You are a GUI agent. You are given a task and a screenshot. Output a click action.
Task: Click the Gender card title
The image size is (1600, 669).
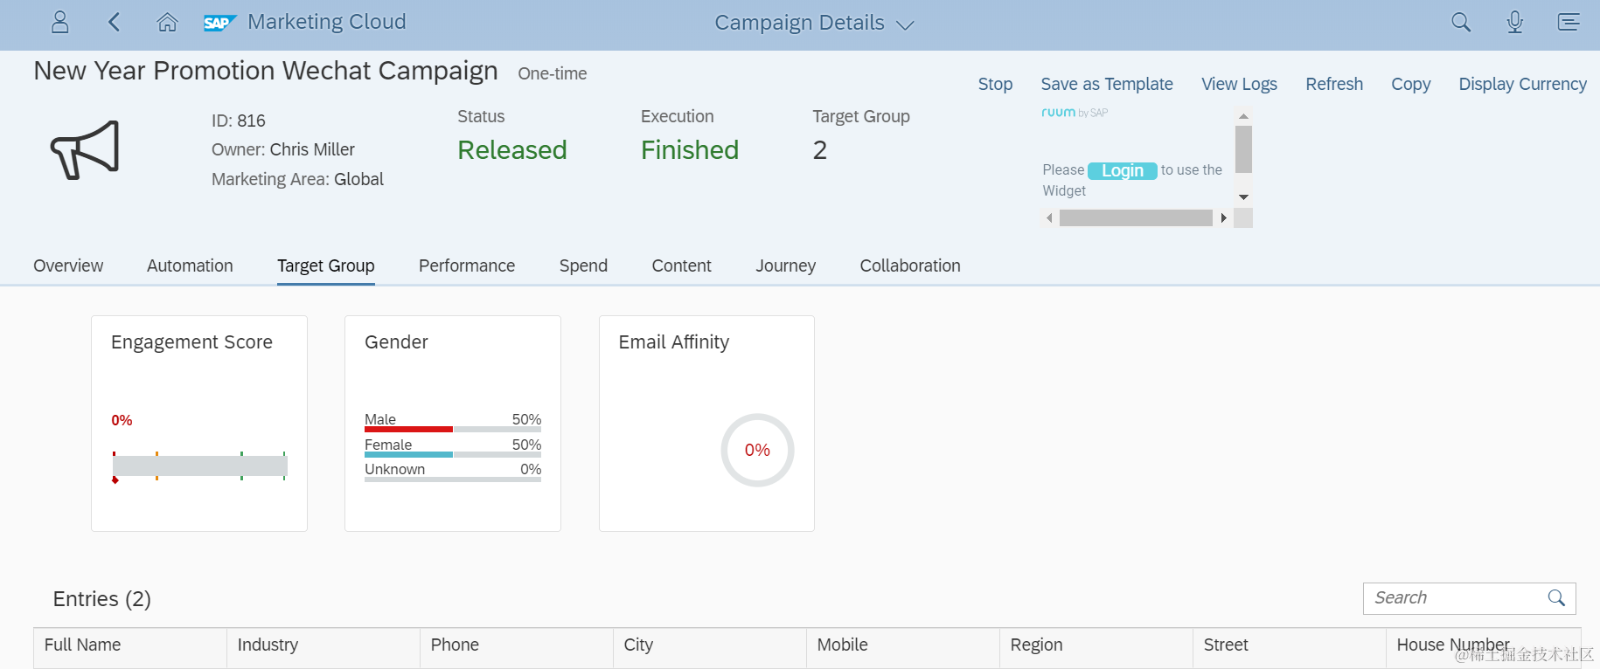(x=396, y=342)
